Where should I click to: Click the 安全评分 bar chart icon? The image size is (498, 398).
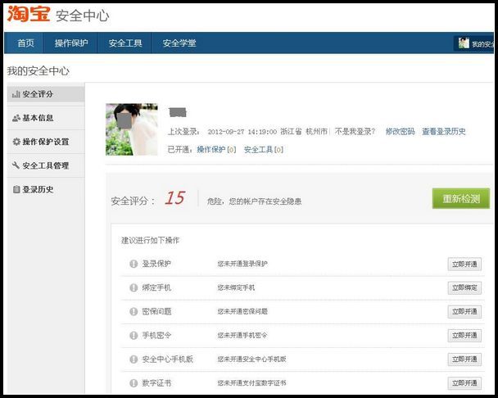tap(16, 94)
